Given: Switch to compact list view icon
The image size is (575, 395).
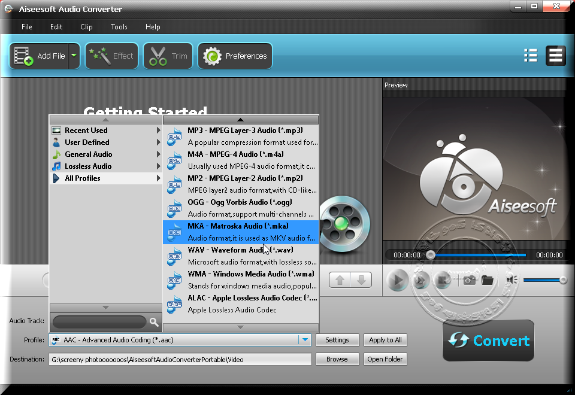Looking at the screenshot, I should (555, 56).
